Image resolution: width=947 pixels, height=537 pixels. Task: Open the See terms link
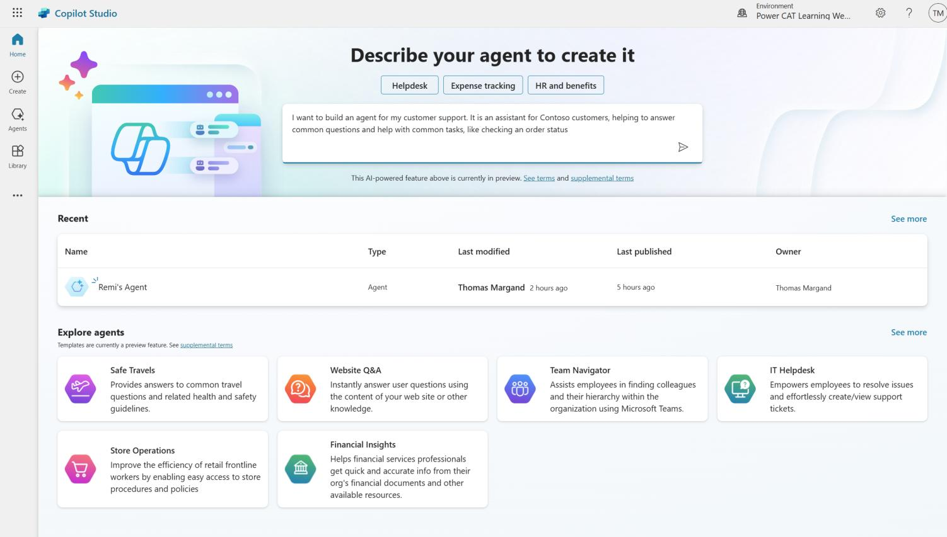[538, 178]
